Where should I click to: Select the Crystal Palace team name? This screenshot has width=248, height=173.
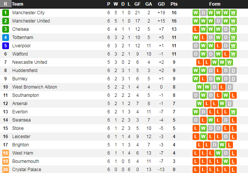(27, 169)
